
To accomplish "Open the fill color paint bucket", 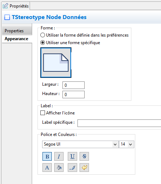I will [59, 168].
